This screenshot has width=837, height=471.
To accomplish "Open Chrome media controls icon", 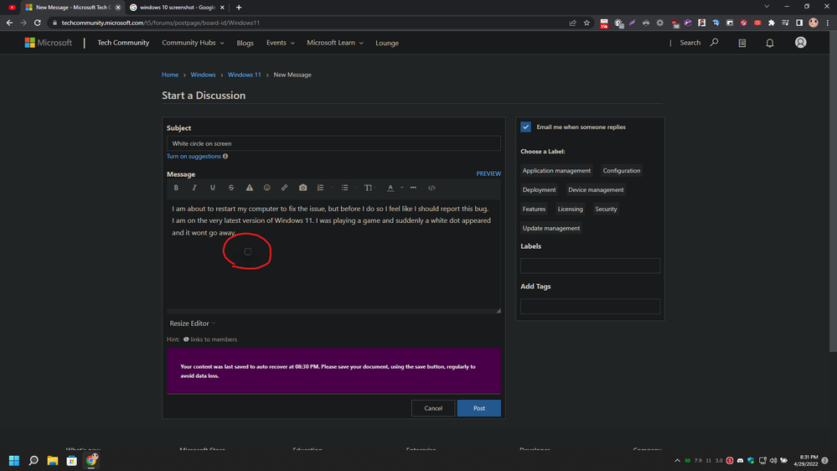I will click(785, 23).
